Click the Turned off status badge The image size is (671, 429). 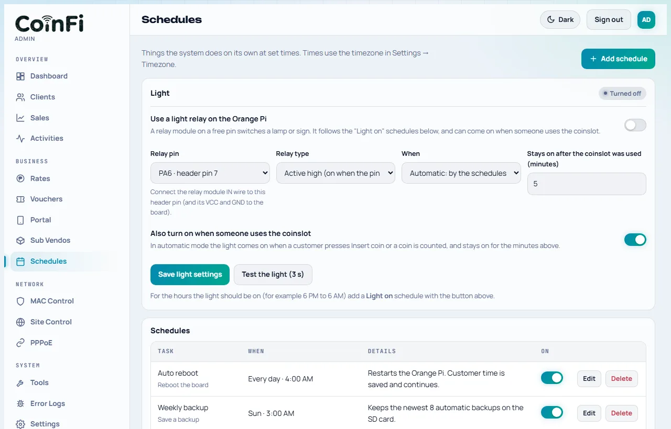(622, 94)
